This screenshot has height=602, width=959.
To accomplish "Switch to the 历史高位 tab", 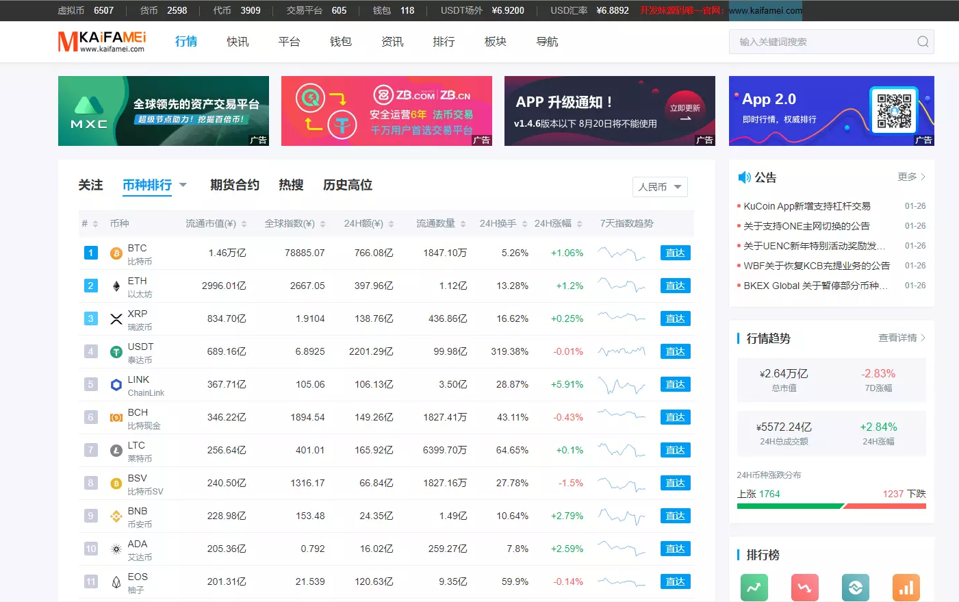I will (348, 185).
